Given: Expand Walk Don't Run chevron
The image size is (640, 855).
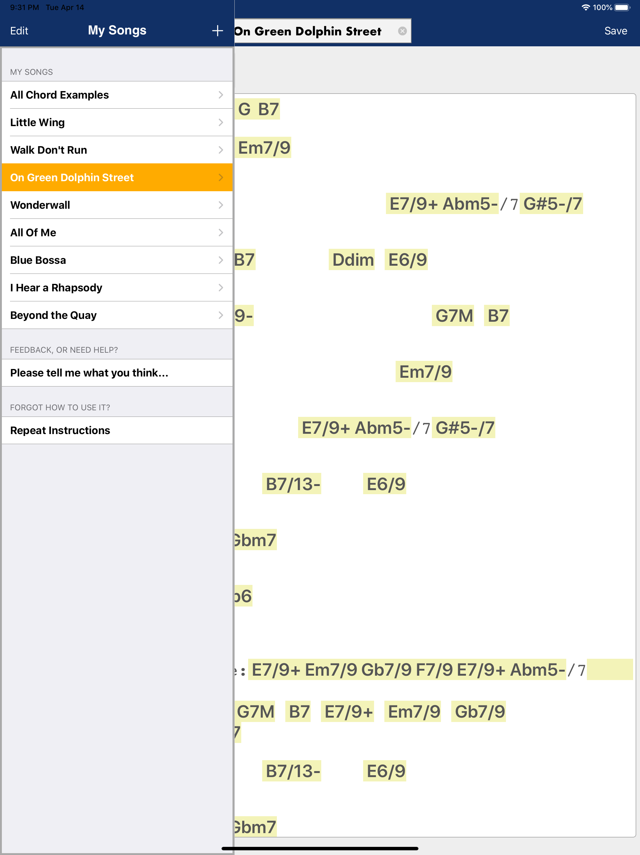Looking at the screenshot, I should 221,150.
